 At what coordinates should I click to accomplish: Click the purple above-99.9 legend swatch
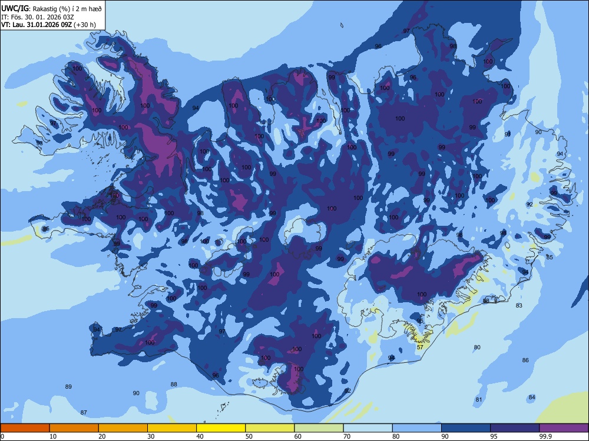point(564,428)
